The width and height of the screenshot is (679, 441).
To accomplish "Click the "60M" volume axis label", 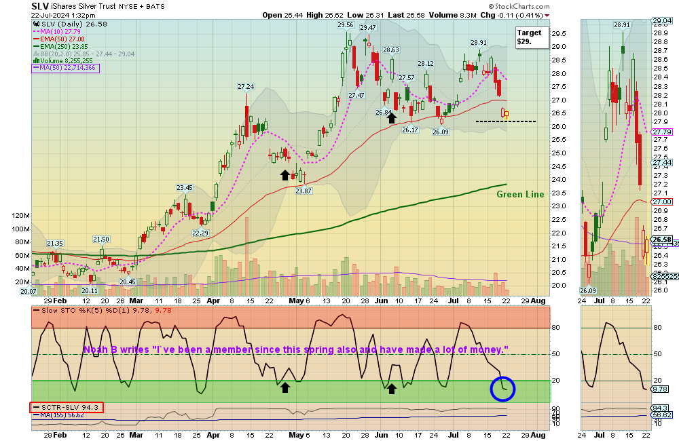I will (x=22, y=256).
